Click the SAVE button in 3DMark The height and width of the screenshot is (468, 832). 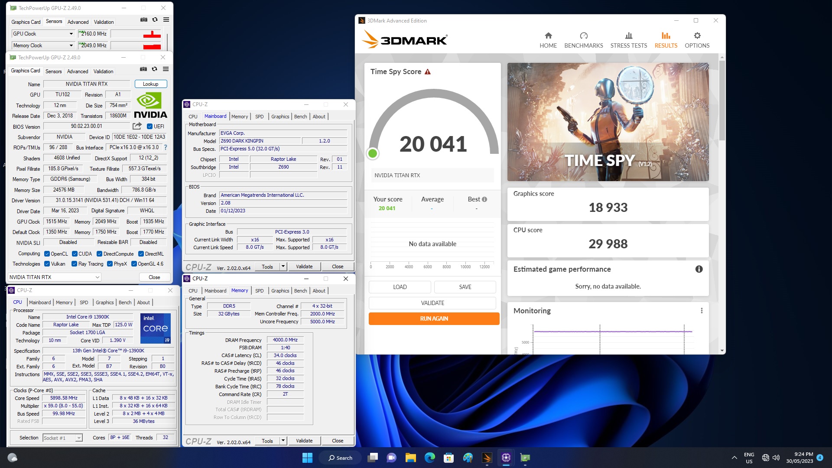click(x=465, y=287)
